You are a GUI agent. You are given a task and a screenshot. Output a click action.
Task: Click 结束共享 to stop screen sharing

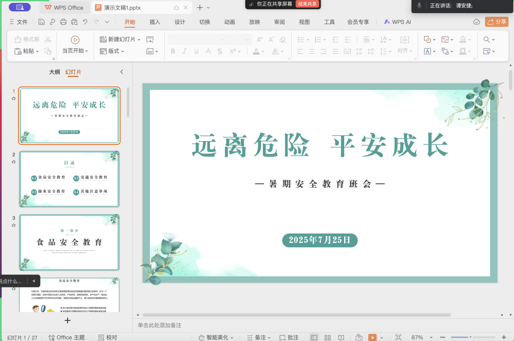point(307,4)
